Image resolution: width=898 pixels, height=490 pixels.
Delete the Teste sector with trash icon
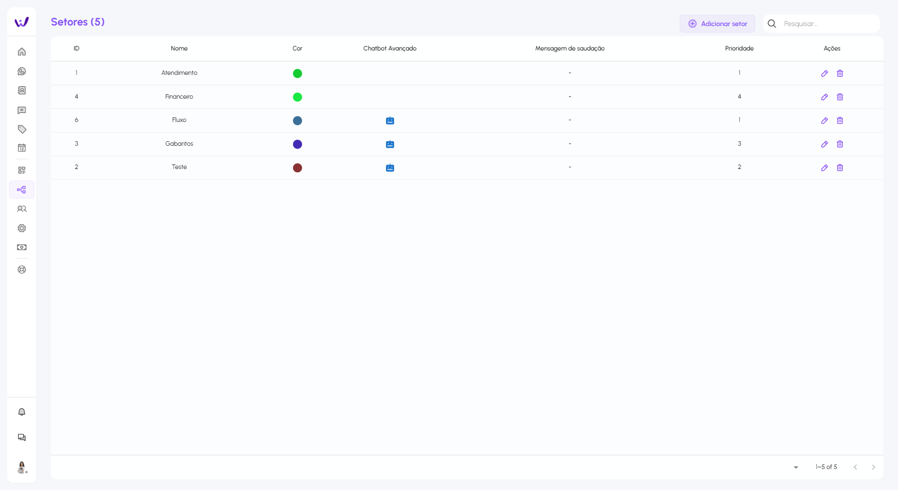click(840, 168)
